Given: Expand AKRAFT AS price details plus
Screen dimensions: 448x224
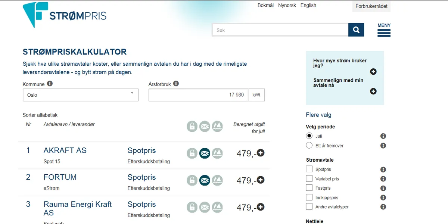Looking at the screenshot, I should 261,153.
